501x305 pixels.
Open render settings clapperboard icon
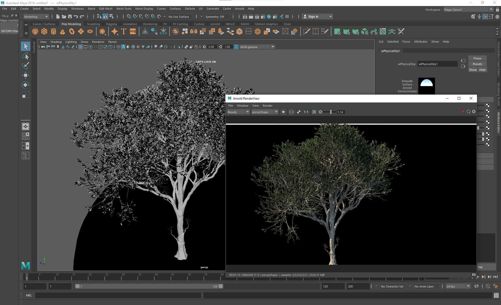coord(263,16)
